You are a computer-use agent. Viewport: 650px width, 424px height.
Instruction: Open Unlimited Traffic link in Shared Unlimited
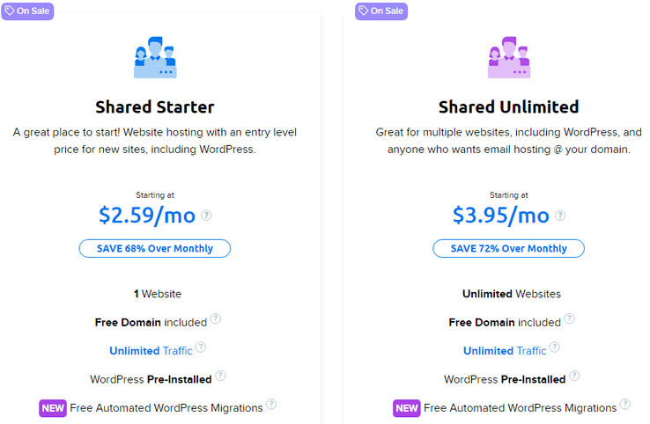(x=505, y=350)
